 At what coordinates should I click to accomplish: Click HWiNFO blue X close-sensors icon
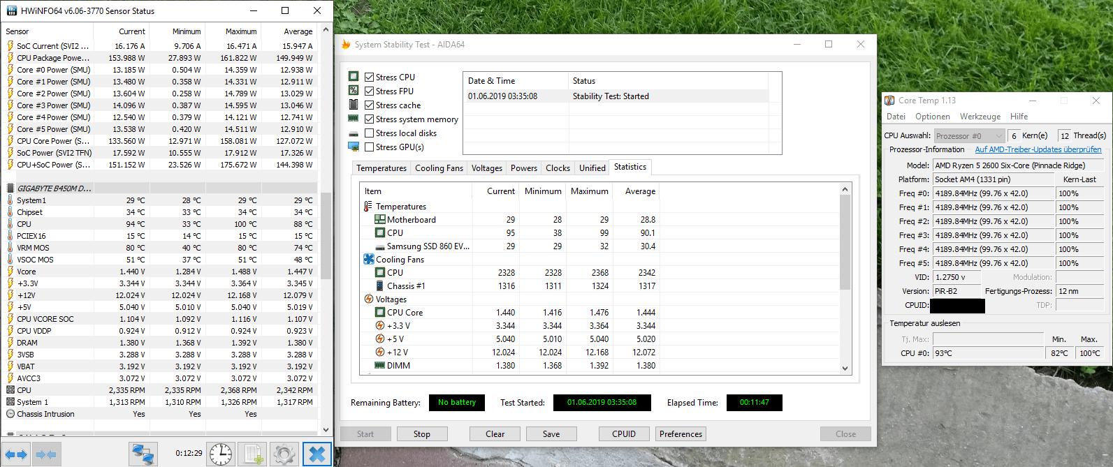click(317, 454)
